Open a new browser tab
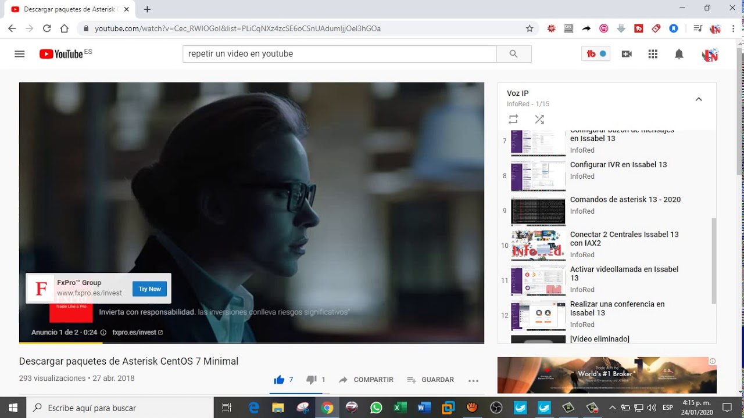This screenshot has height=418, width=744. 147,9
